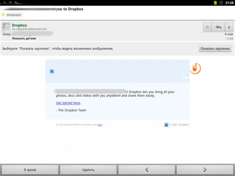Click "Показать детали" to expand details
This screenshot has height=176, width=235.
pos(24,38)
